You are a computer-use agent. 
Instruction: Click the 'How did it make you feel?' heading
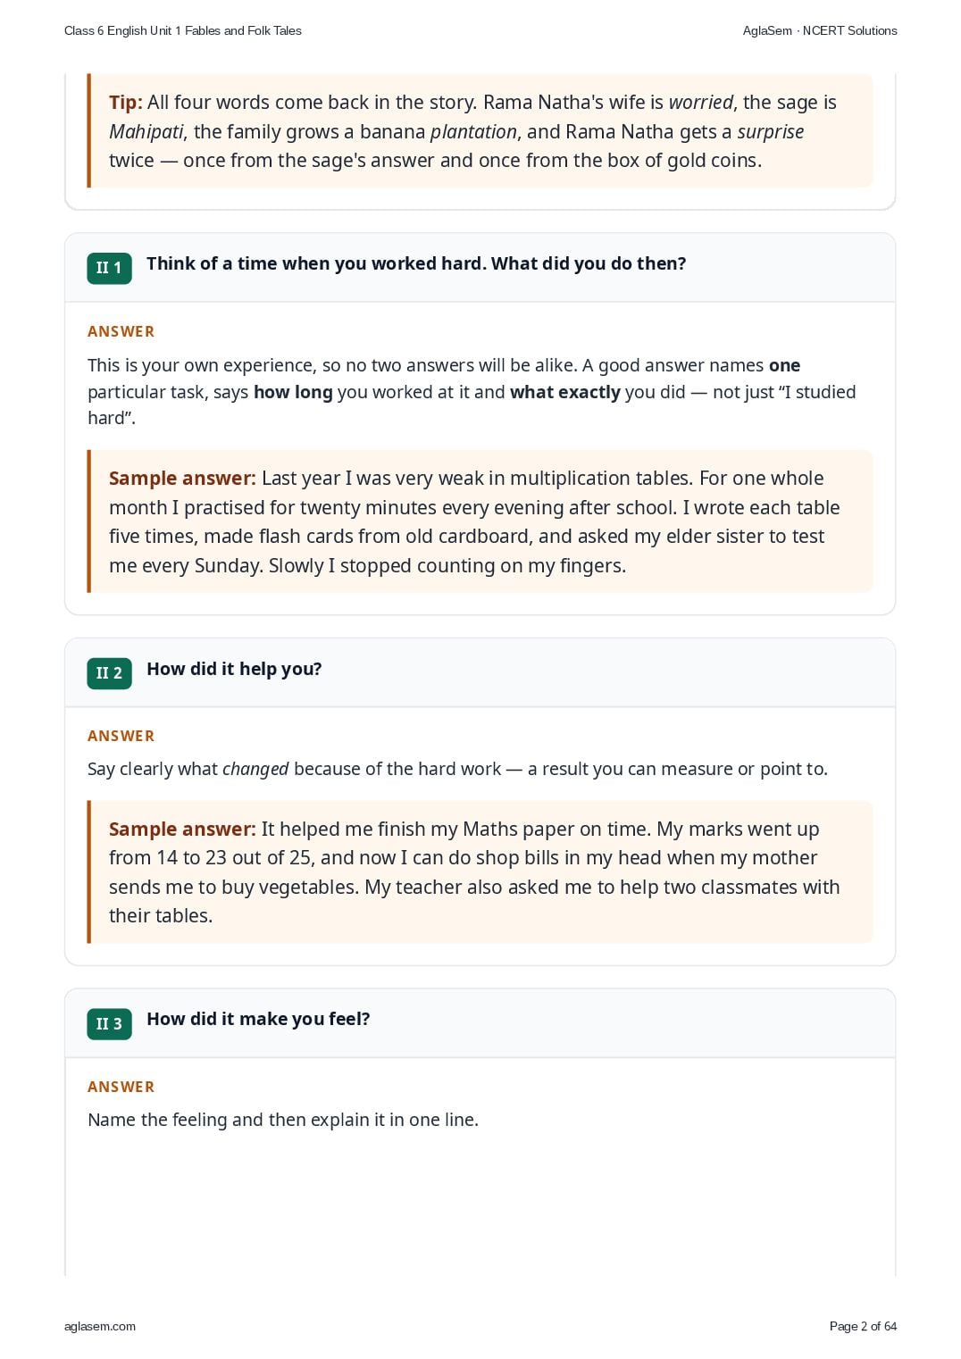(x=258, y=1019)
